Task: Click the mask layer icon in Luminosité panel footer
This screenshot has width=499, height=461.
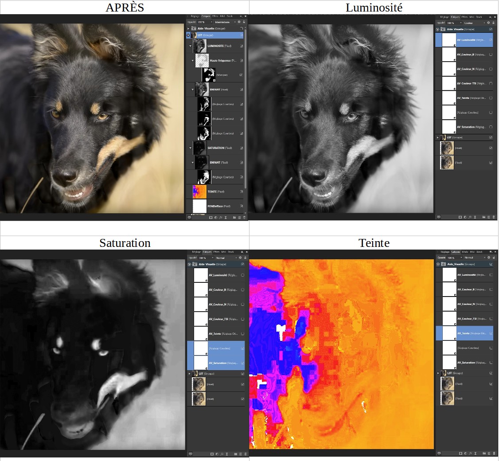Action: [460, 217]
